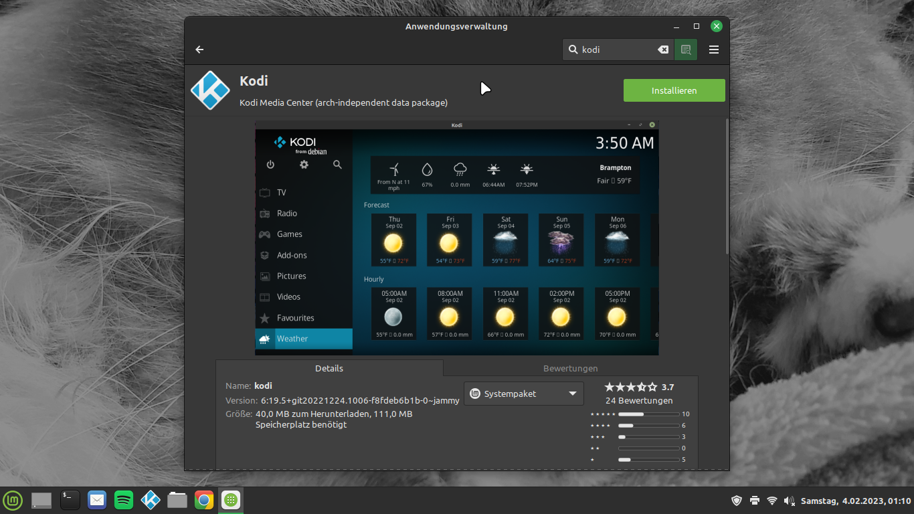Click the package name kodi text
The height and width of the screenshot is (514, 914).
coord(263,385)
